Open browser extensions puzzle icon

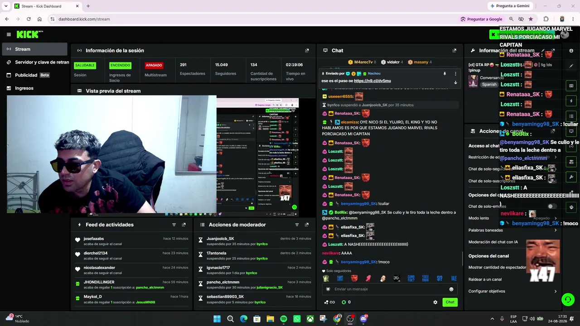click(546, 19)
